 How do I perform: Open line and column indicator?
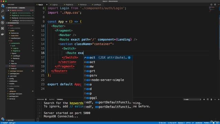172,123
